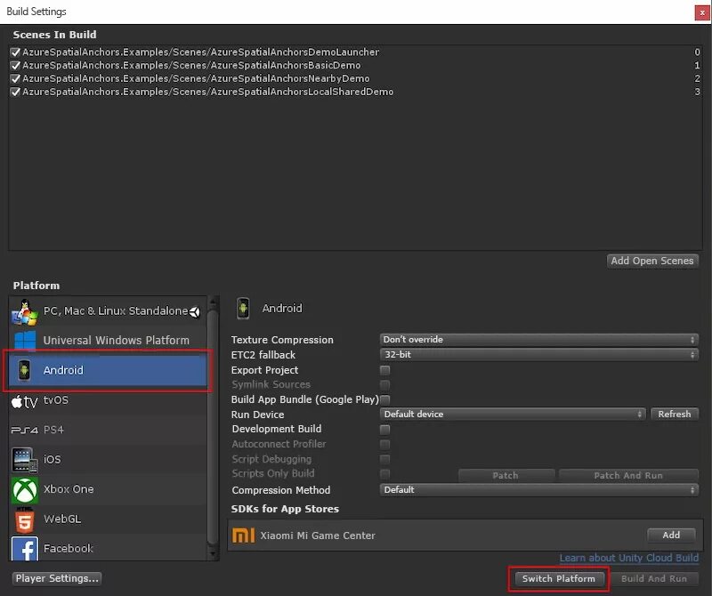Screen dimensions: 712x596
Task: Click the Unity logo beside PC Standalone
Action: tap(194, 312)
